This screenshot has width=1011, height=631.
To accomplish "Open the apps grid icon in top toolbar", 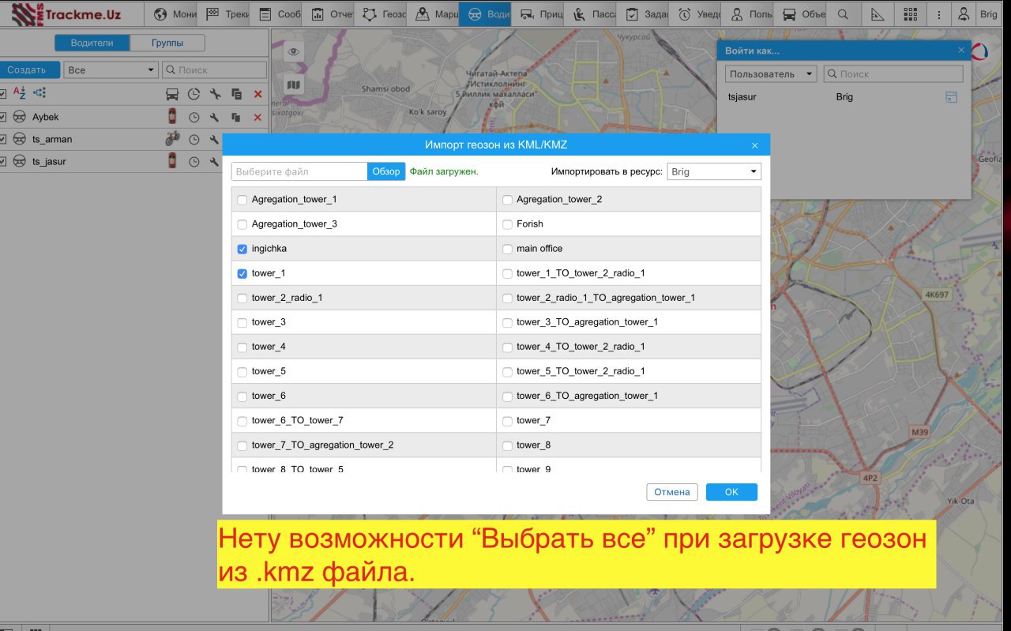I will (910, 14).
